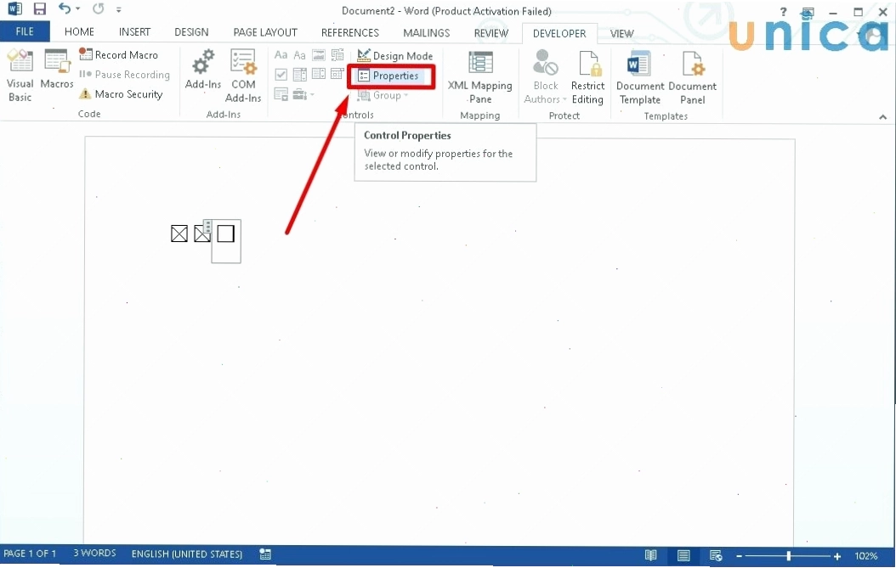Insert Drop-Down List content control
896x568 pixels.
(318, 74)
